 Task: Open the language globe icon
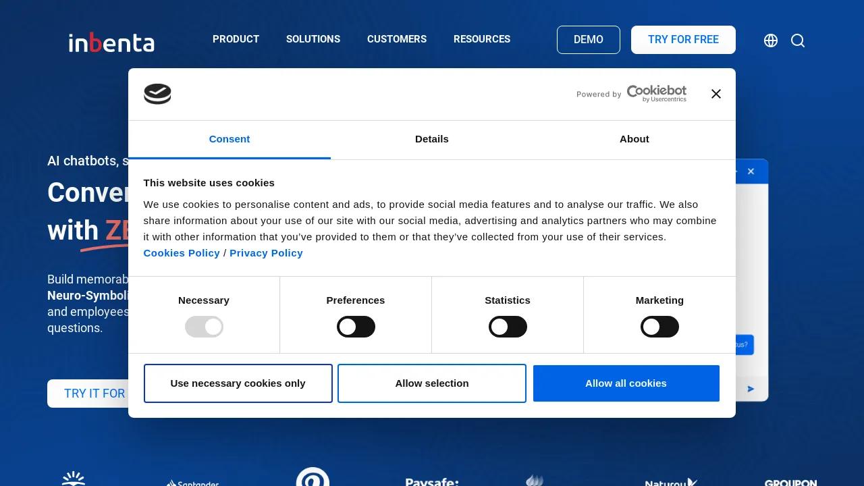click(771, 40)
